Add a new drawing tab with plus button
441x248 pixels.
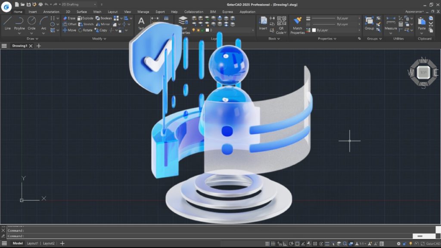point(39,46)
